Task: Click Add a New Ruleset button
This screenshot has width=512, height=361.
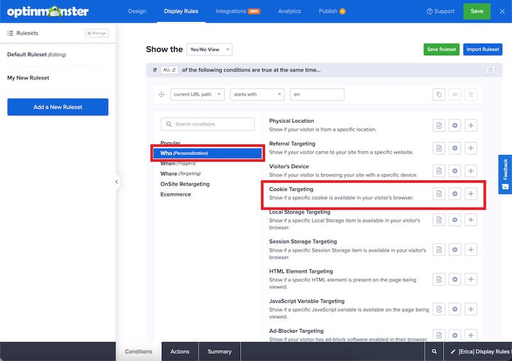Action: [x=58, y=107]
